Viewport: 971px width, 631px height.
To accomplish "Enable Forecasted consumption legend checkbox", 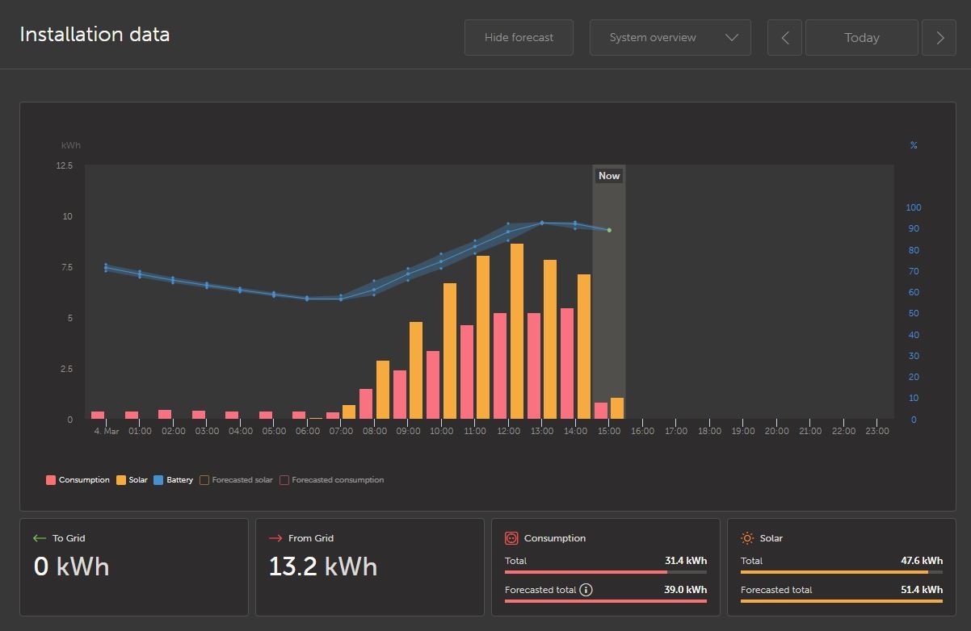I will click(x=284, y=480).
